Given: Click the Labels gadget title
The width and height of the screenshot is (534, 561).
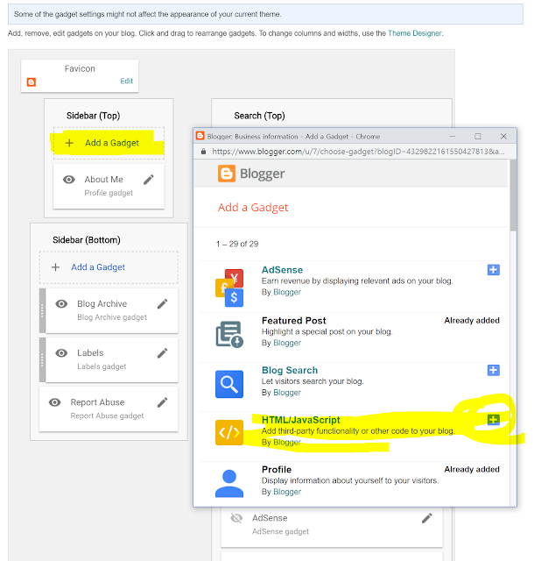Looking at the screenshot, I should (90, 353).
